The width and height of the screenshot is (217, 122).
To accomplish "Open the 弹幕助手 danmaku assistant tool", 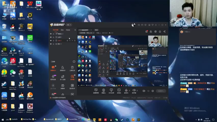I will (x=53, y=68).
